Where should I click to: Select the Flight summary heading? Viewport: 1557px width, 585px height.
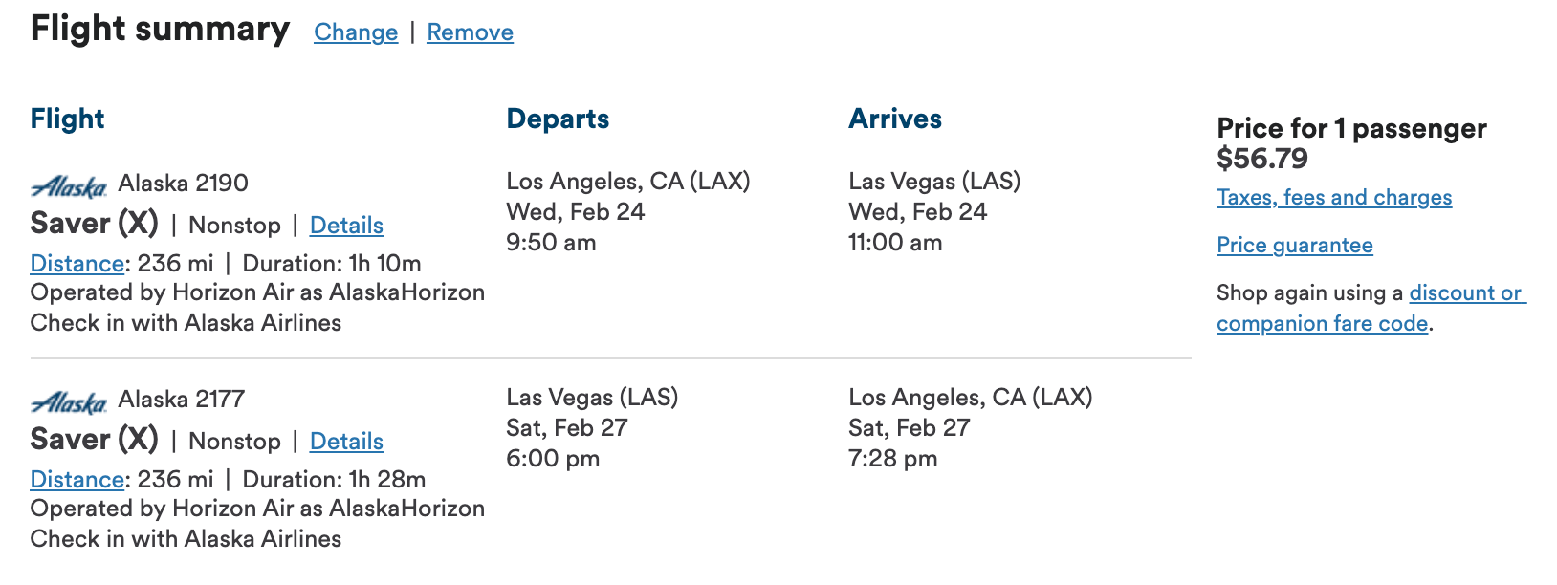tap(161, 30)
